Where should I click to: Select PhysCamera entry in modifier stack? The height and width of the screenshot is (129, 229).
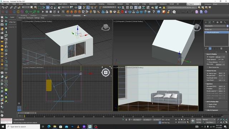tap(216, 33)
